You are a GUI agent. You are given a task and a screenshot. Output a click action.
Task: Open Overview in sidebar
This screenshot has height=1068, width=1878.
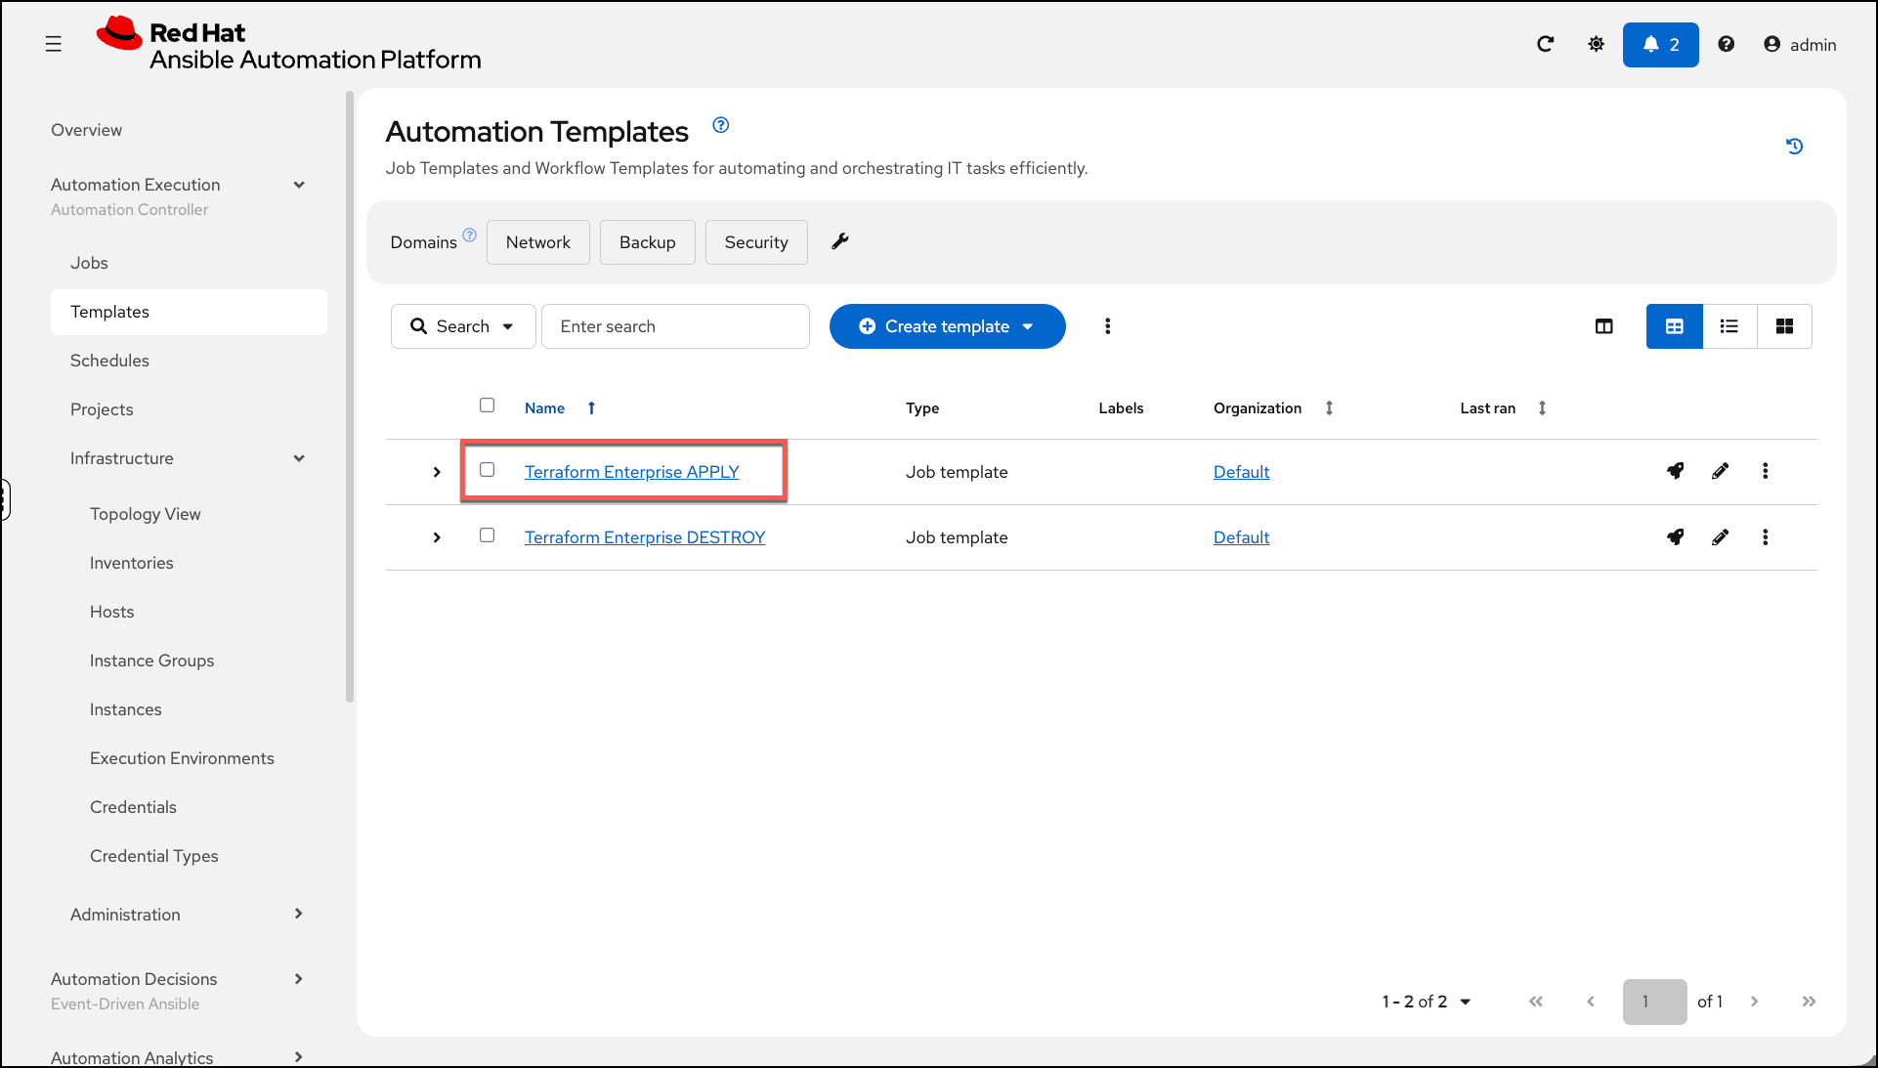pyautogui.click(x=87, y=130)
